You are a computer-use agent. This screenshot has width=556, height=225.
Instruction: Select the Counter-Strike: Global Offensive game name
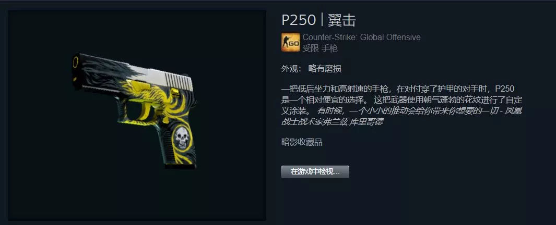coord(361,37)
